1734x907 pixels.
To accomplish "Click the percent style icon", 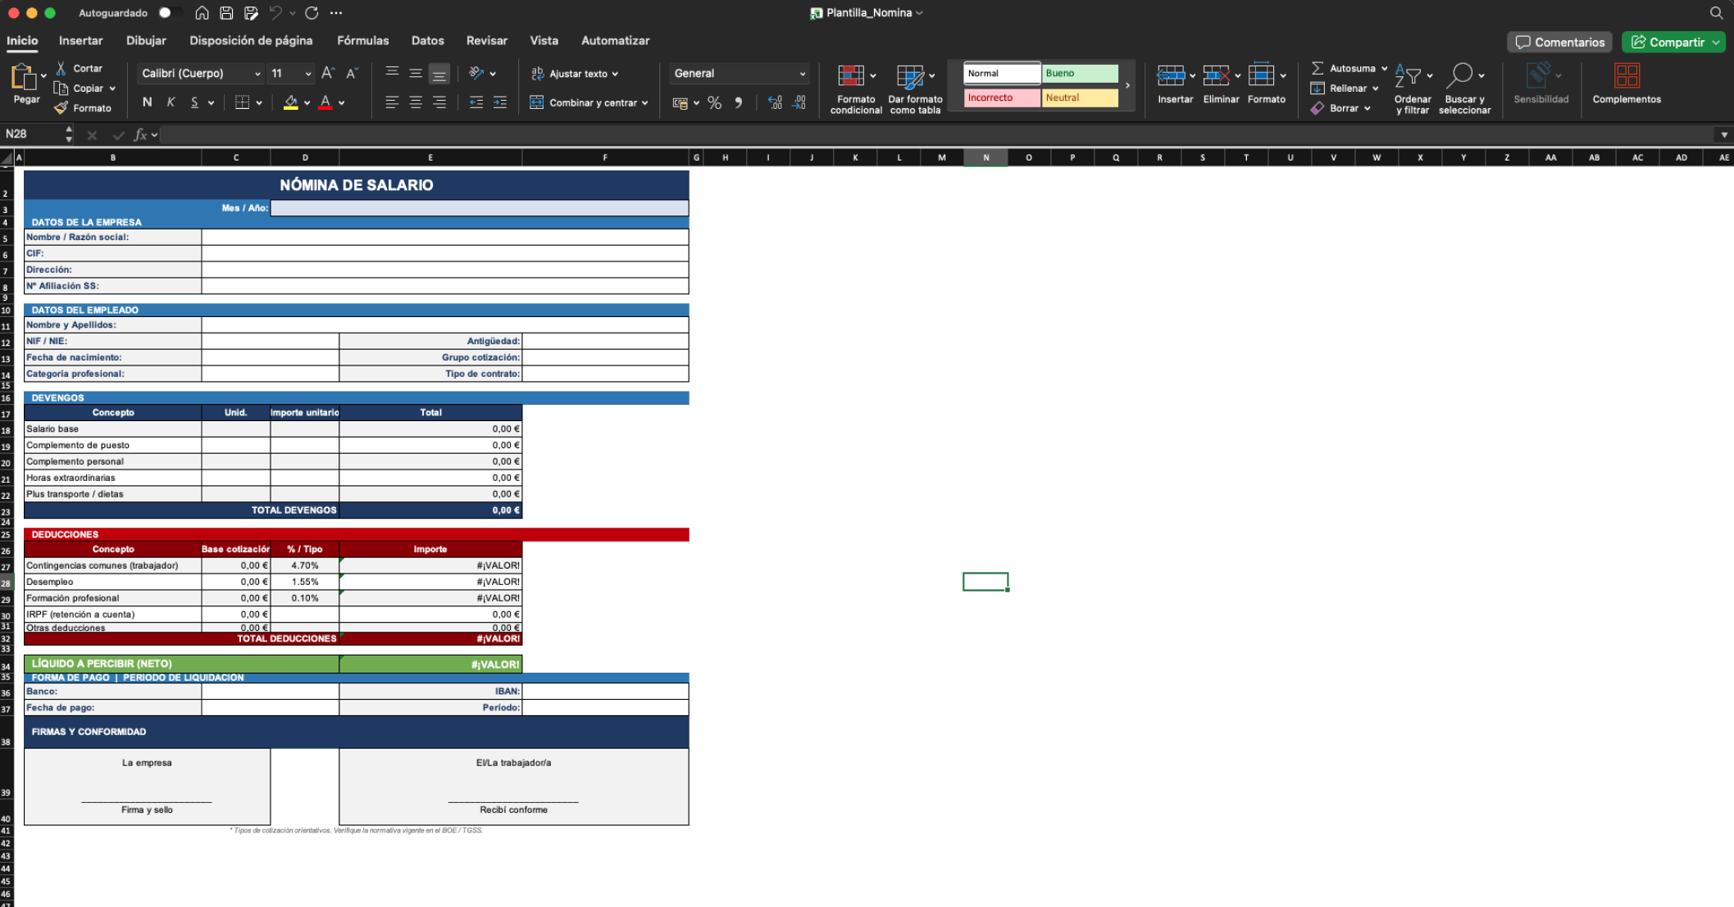I will 714,102.
